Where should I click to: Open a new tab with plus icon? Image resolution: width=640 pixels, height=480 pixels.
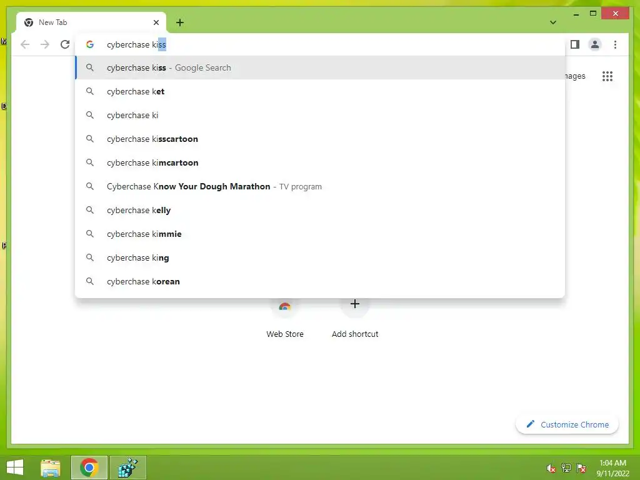180,22
